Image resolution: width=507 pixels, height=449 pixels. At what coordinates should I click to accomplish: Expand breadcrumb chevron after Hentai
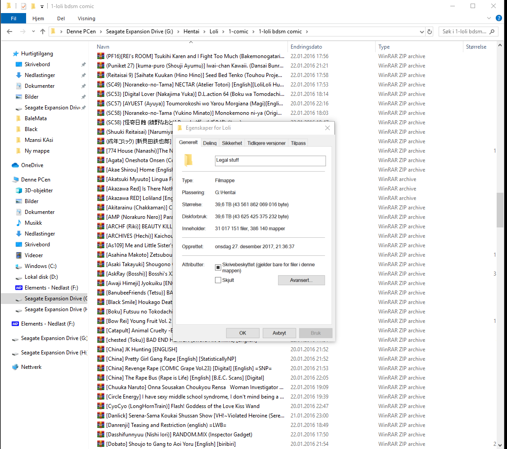point(204,32)
